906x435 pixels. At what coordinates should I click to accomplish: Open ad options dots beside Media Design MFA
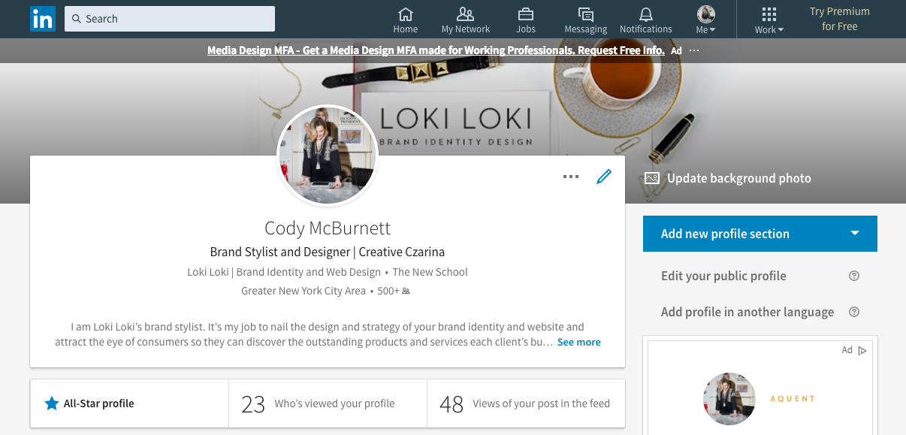point(694,50)
